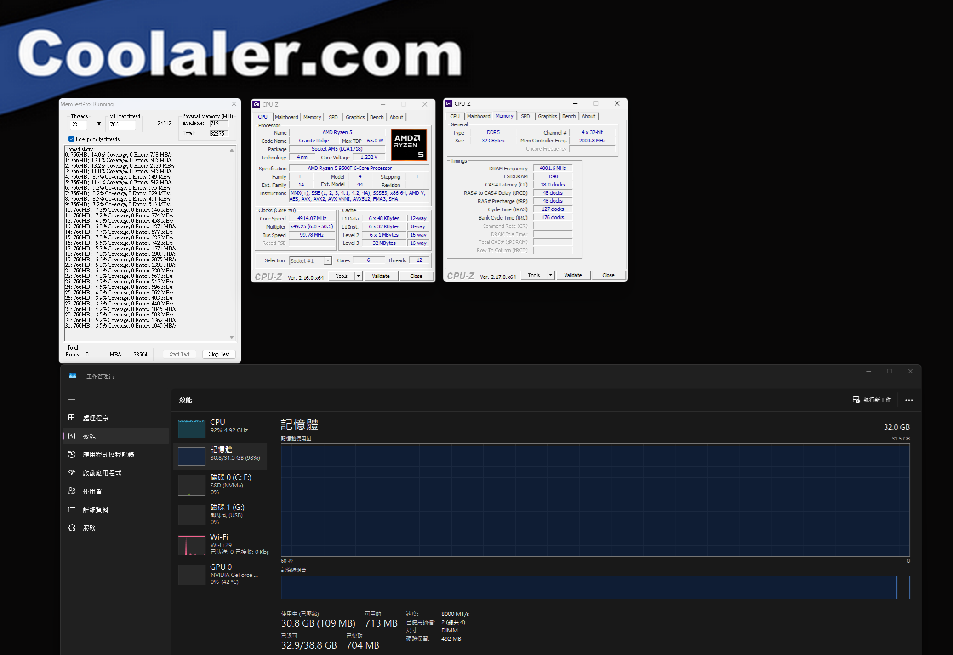This screenshot has width=953, height=655.
Task: Switch to Mainboard tab in left CPU-Z
Action: (x=286, y=117)
